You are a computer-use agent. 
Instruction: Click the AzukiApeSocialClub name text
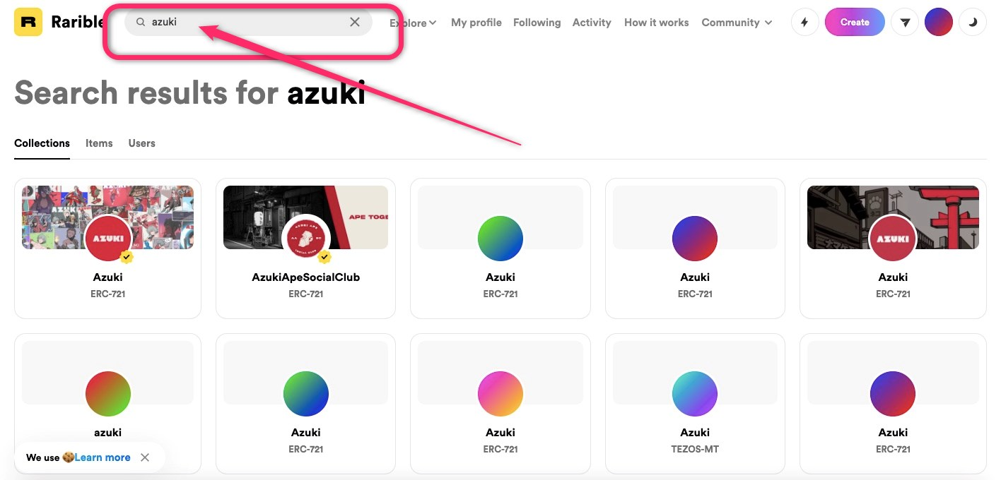[305, 277]
